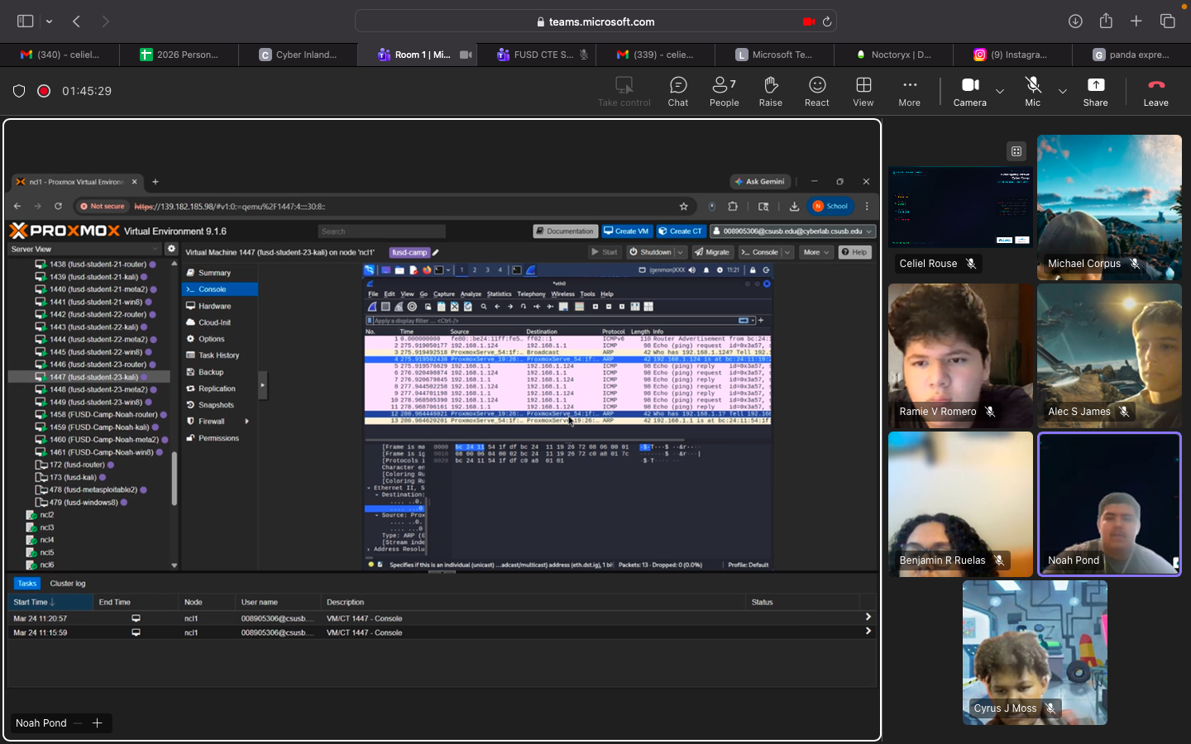
Task: Switch to the Noctoryx browser tab
Action: click(893, 55)
